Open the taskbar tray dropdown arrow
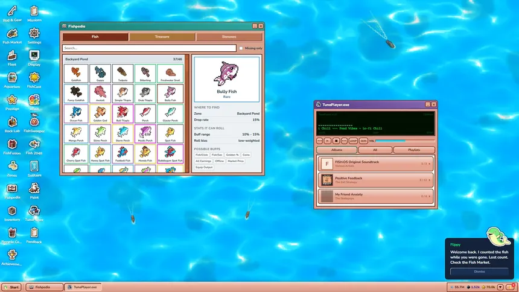 (x=500, y=287)
